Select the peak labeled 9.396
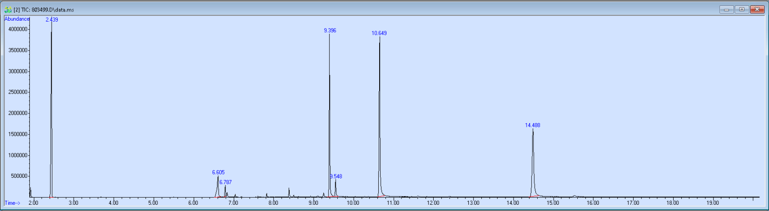 330,30
